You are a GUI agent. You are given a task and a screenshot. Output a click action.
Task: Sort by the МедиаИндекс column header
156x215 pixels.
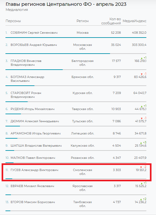pyautogui.click(x=134, y=21)
